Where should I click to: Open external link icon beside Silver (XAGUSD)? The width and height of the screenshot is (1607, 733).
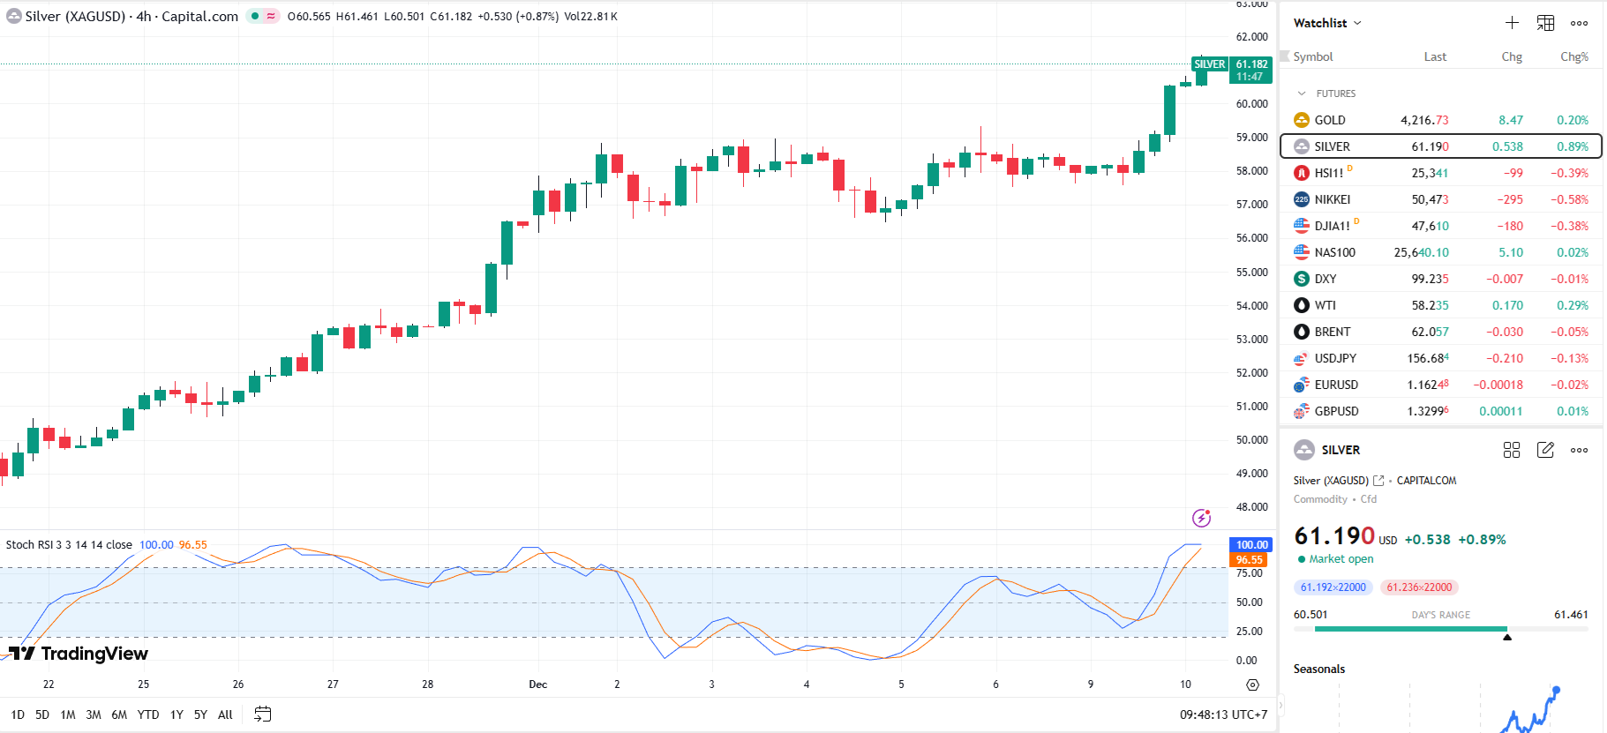[1378, 481]
